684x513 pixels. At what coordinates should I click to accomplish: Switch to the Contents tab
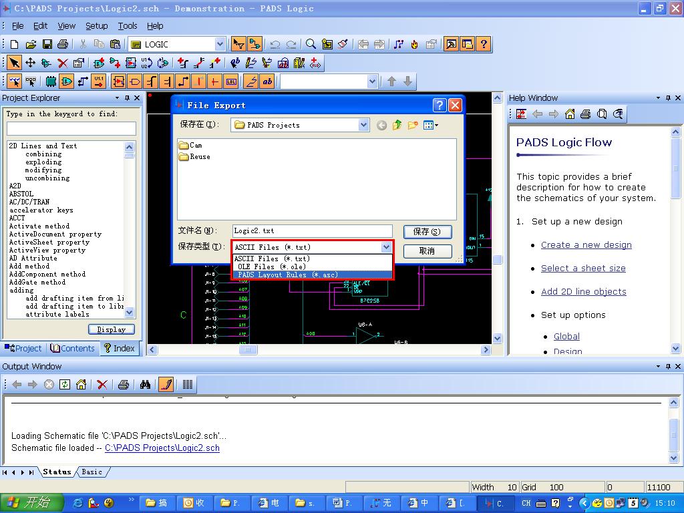[72, 348]
